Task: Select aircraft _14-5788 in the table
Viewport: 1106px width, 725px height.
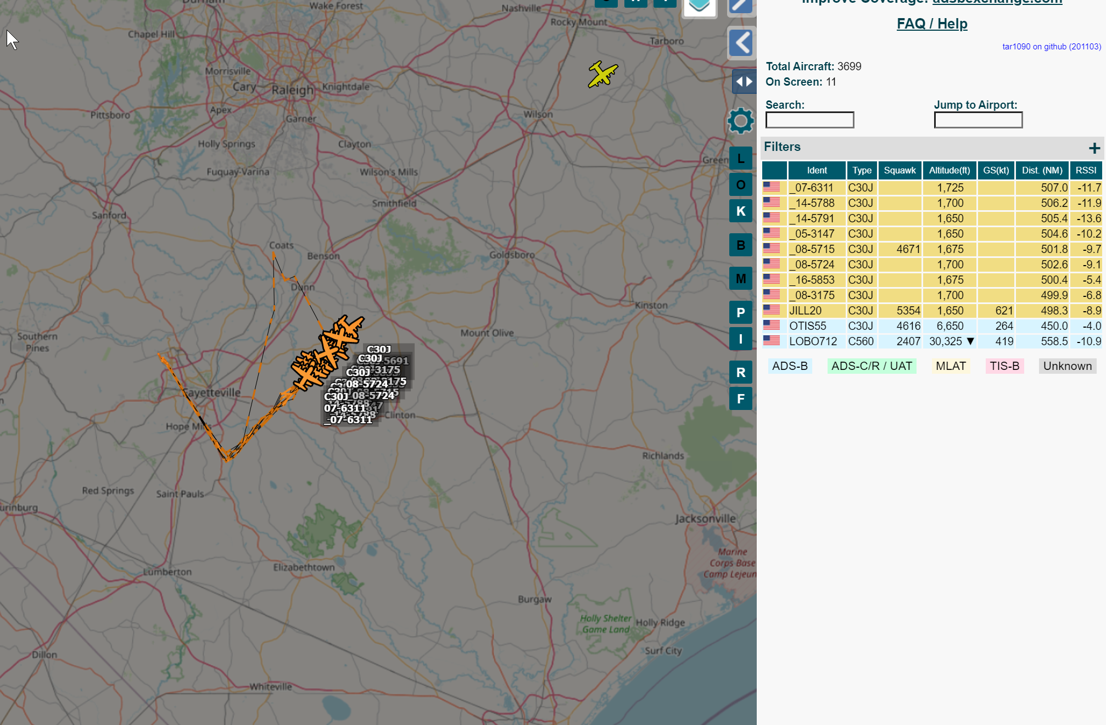Action: point(932,203)
